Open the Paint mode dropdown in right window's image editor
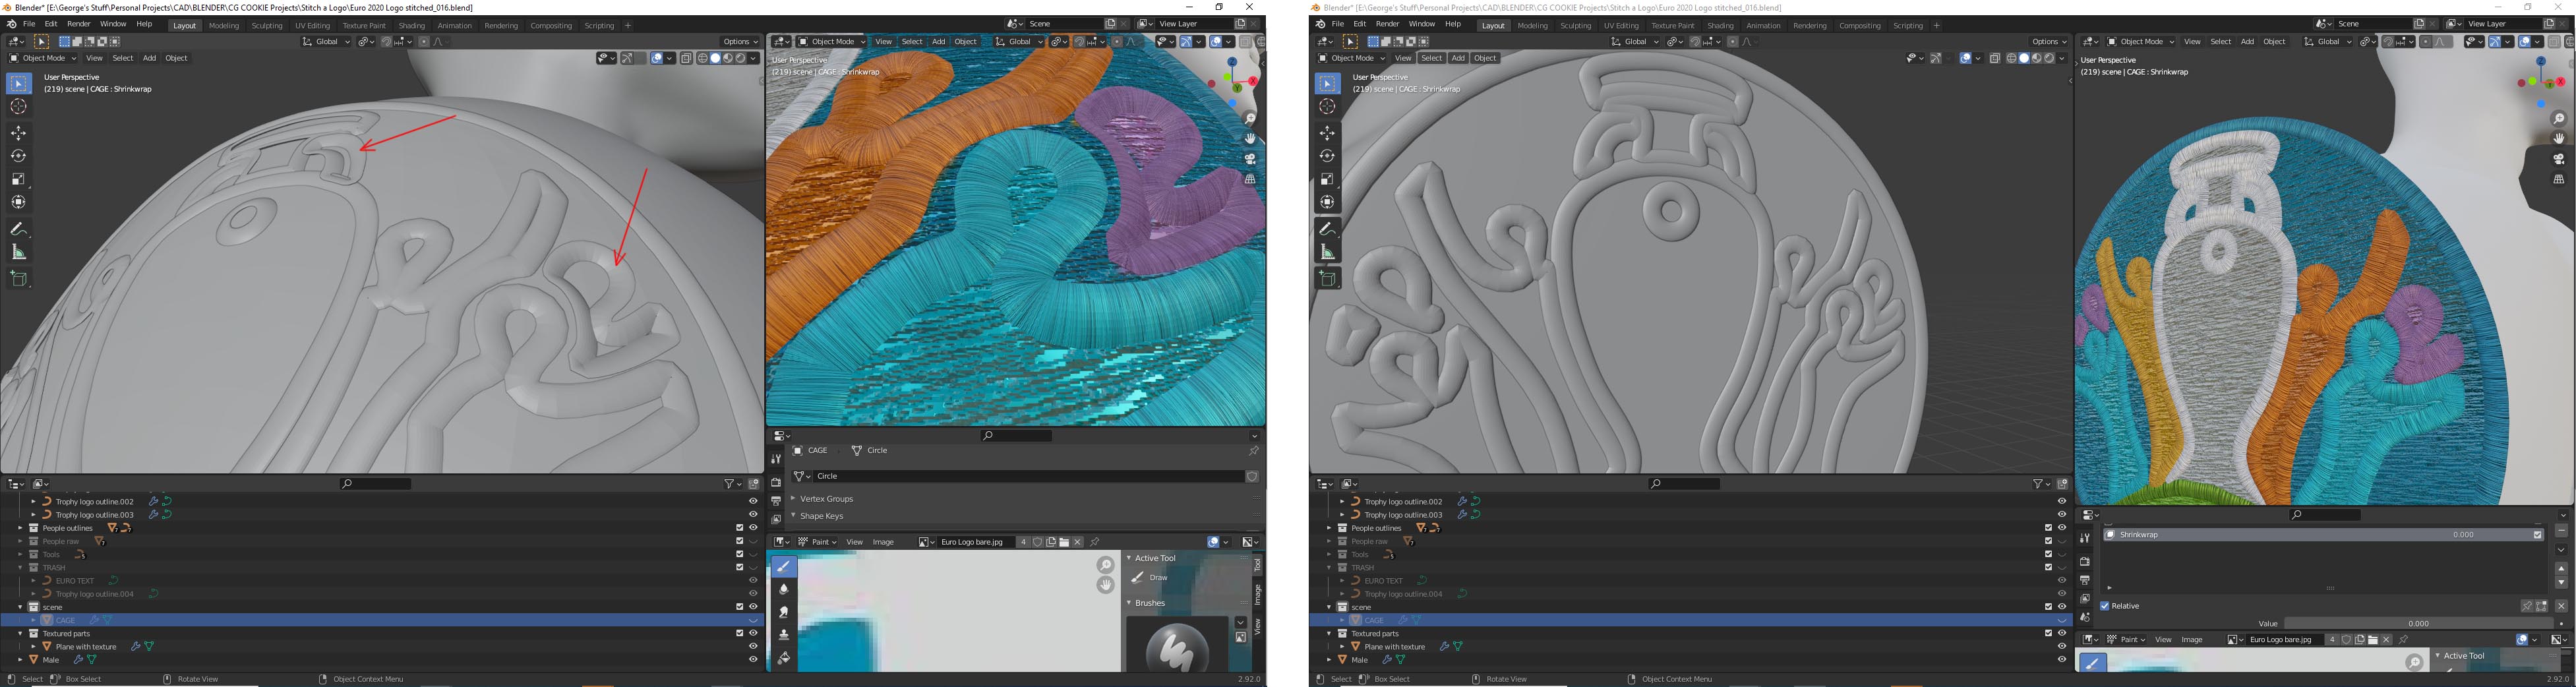The width and height of the screenshot is (2576, 687). tap(2127, 640)
